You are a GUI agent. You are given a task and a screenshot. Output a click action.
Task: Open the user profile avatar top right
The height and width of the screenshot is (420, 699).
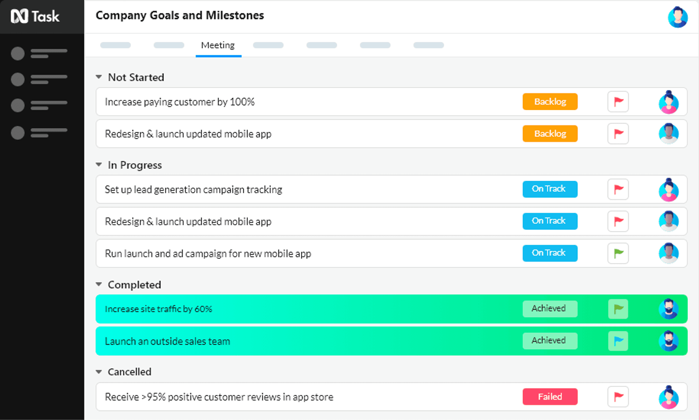click(x=677, y=17)
